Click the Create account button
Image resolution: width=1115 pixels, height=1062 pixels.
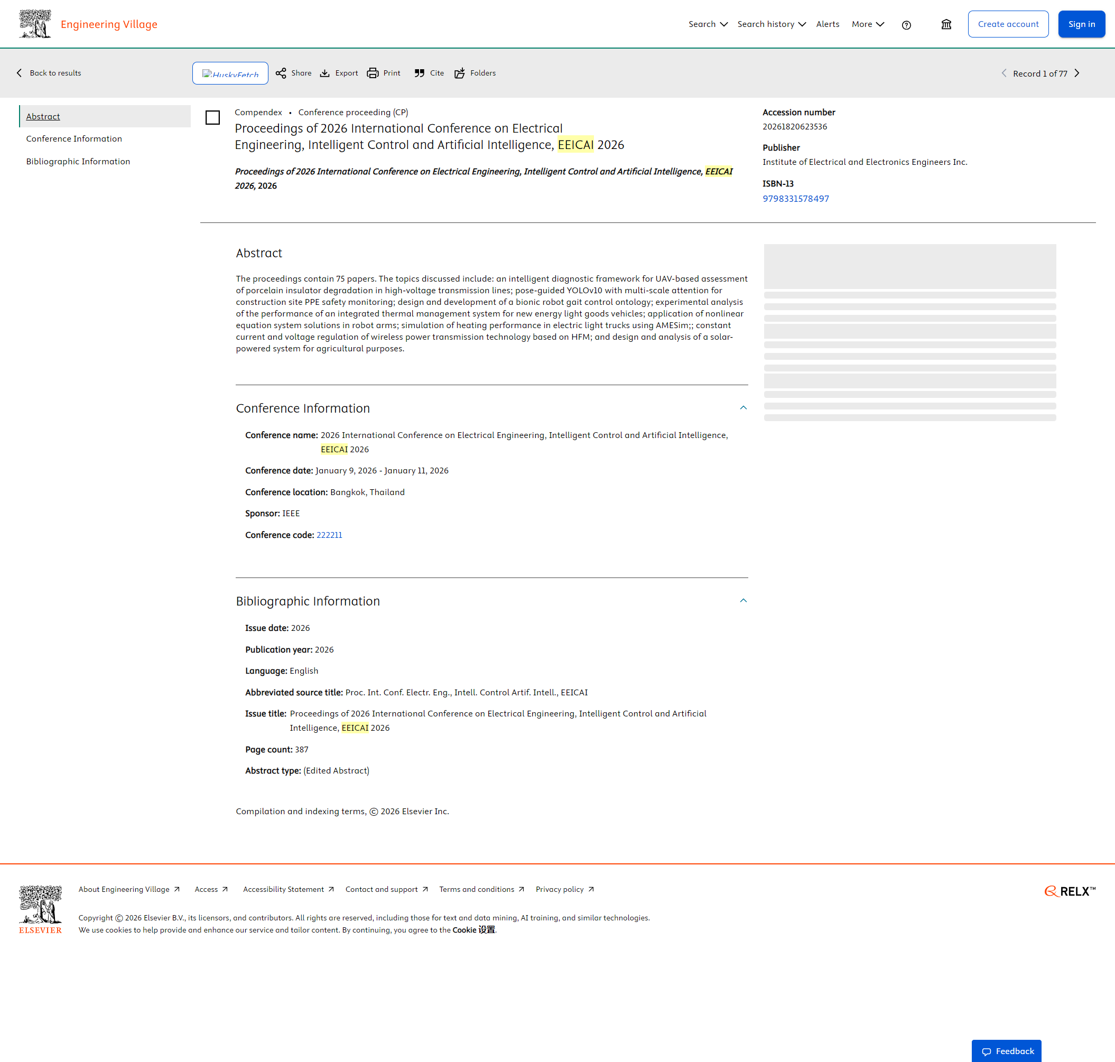(1008, 24)
